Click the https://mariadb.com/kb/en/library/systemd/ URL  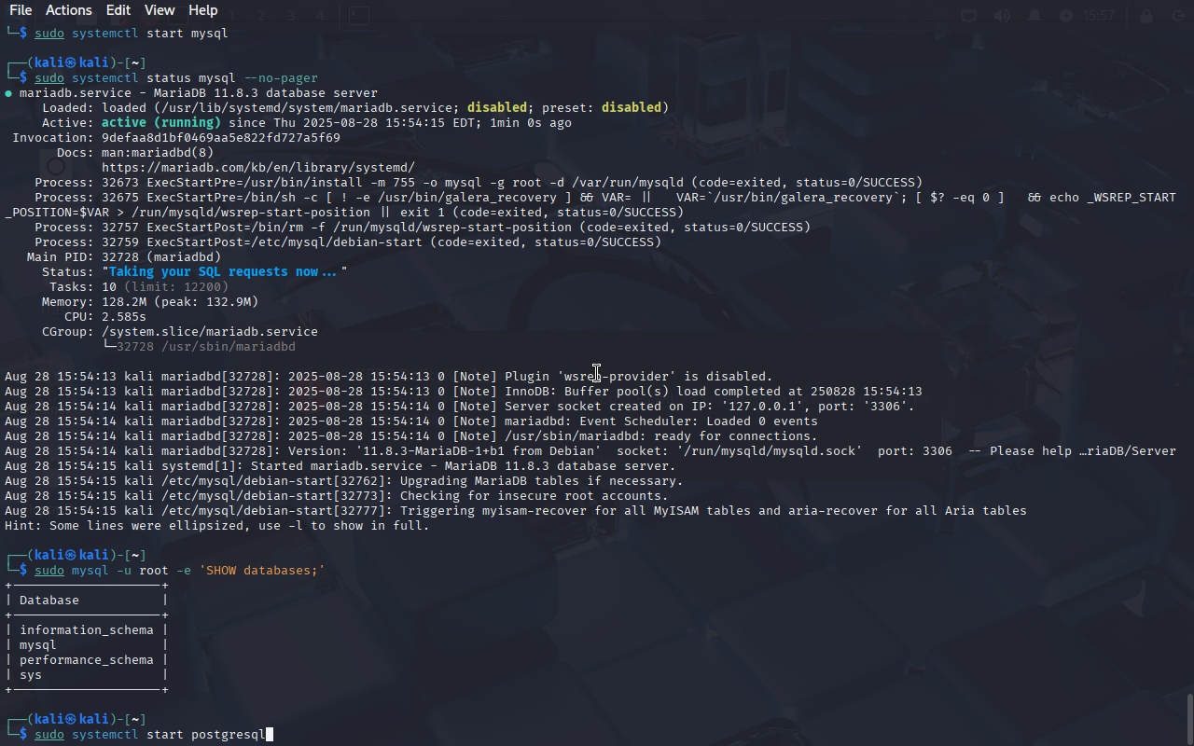coord(258,167)
